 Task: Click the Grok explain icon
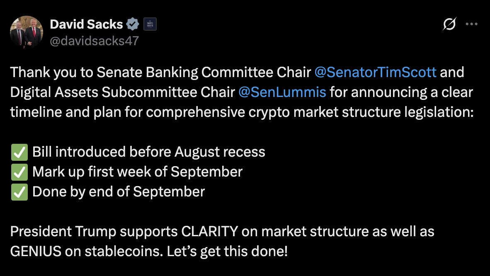[449, 24]
